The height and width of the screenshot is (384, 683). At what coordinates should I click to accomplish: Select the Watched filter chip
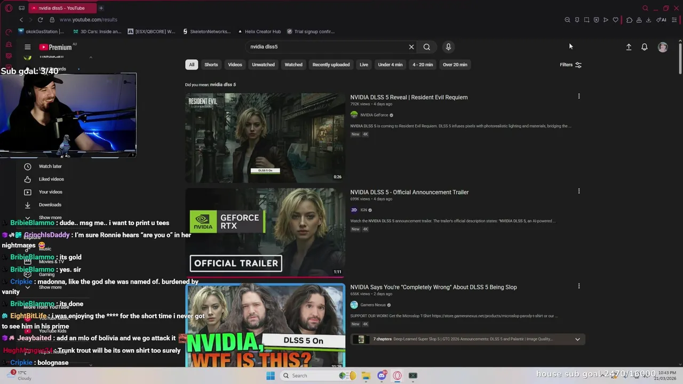pos(293,65)
